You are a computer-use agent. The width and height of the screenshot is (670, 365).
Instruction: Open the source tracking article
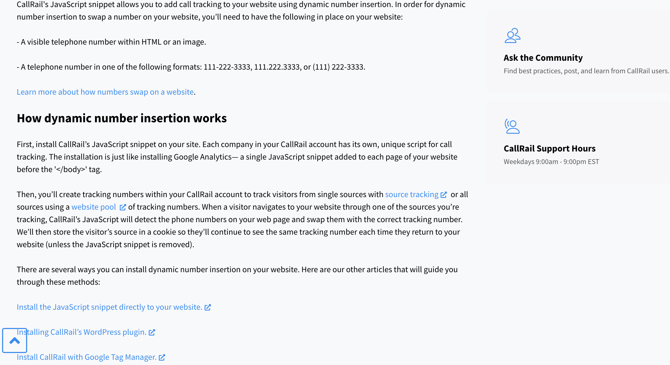pyautogui.click(x=412, y=194)
